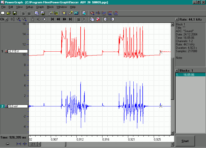The image size is (206, 148).
Task: Click the channel 2 value field -5,0 mV
Action: pyautogui.click(x=18, y=106)
